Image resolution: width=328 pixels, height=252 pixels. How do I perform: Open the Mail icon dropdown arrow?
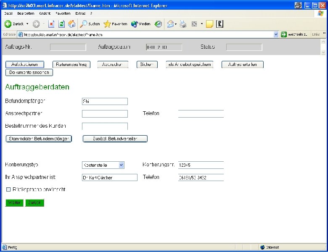point(176,24)
